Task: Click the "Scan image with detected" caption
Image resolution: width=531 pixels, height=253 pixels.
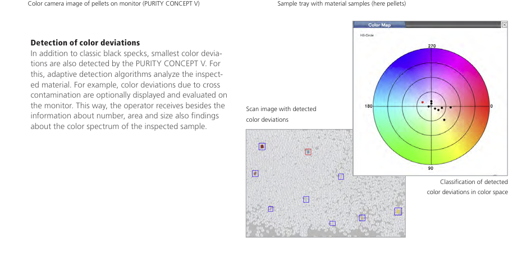Action: pyautogui.click(x=281, y=109)
